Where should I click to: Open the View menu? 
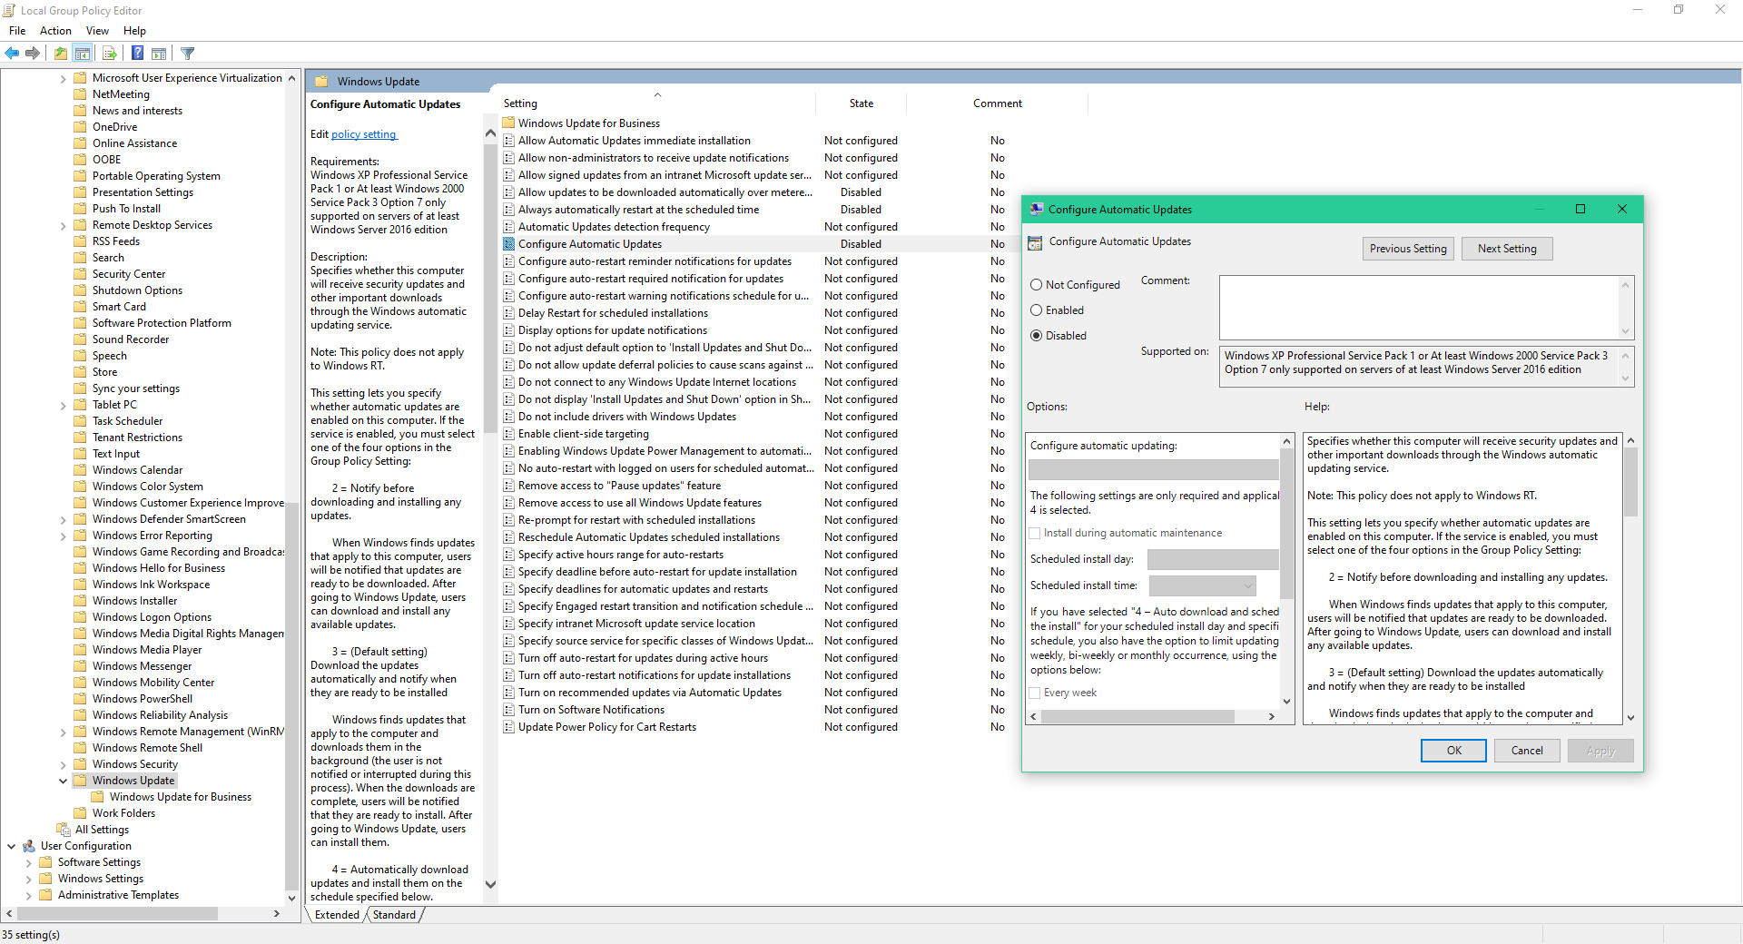[97, 31]
